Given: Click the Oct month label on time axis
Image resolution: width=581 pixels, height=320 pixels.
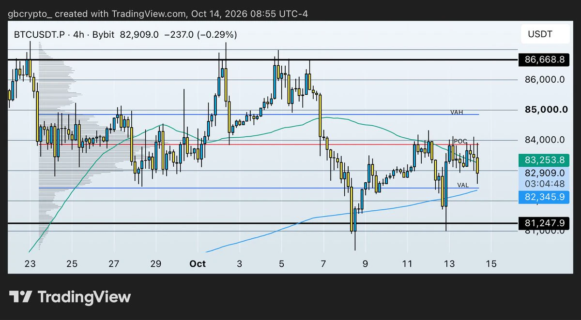Looking at the screenshot, I should [x=198, y=264].
